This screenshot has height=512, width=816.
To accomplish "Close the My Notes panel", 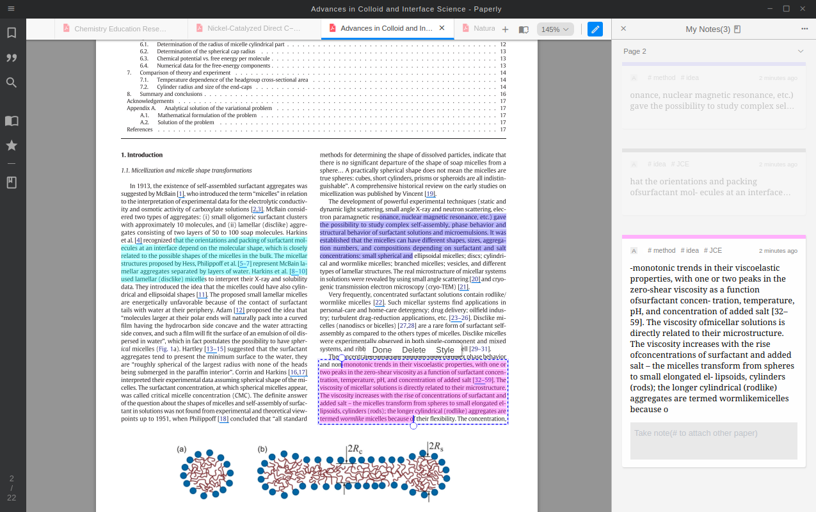I will tap(623, 28).
